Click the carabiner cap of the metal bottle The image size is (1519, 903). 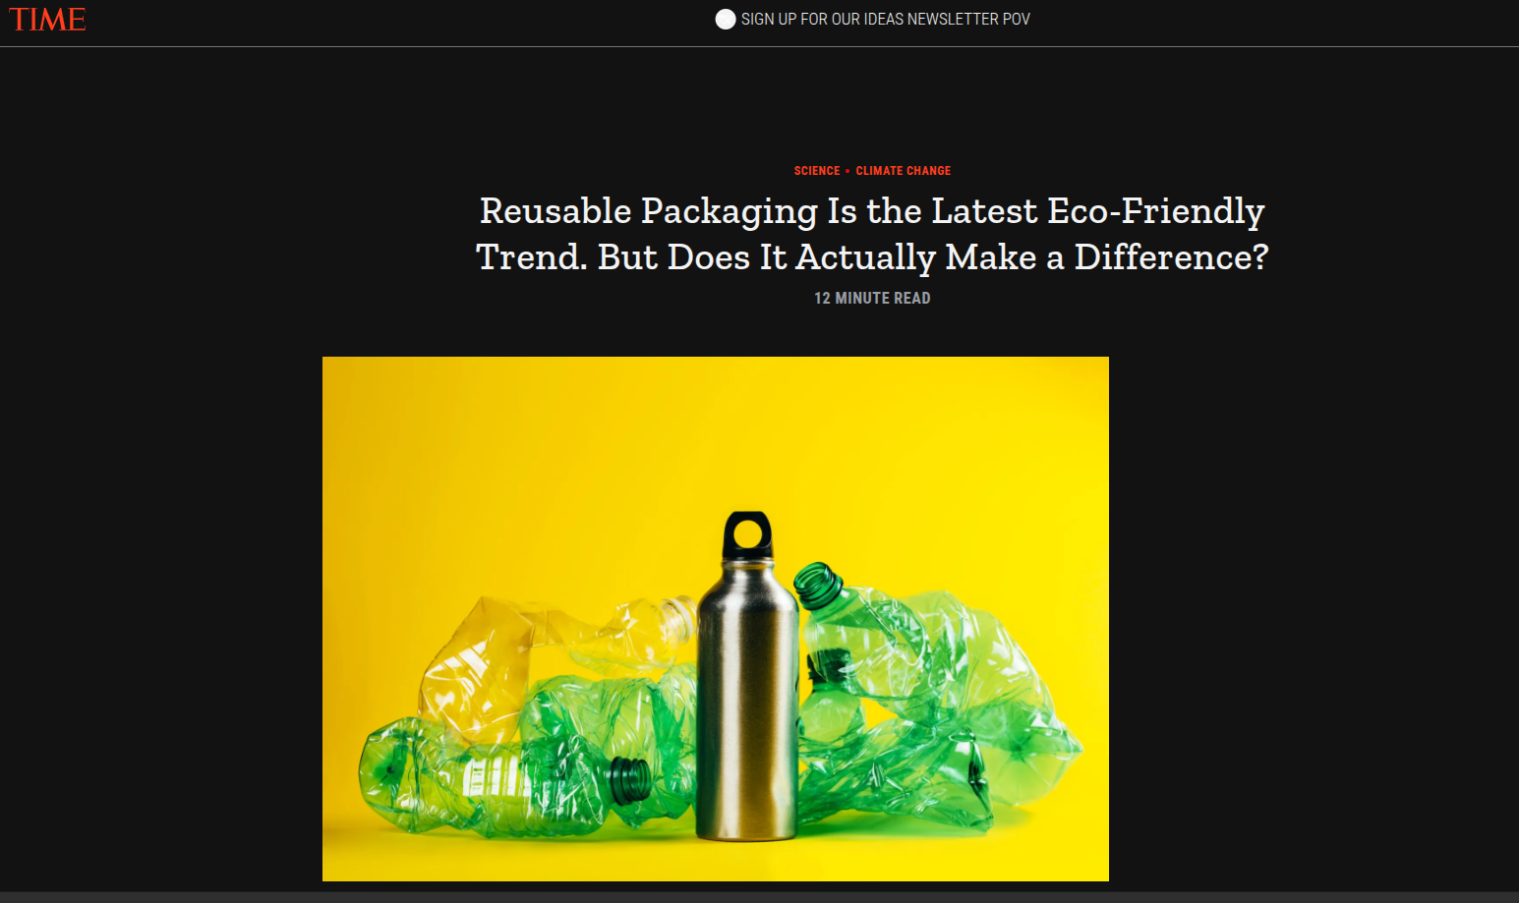748,536
